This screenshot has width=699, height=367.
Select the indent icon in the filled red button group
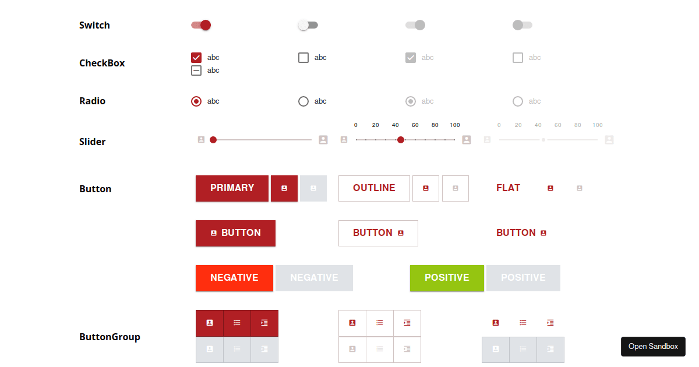tap(264, 323)
